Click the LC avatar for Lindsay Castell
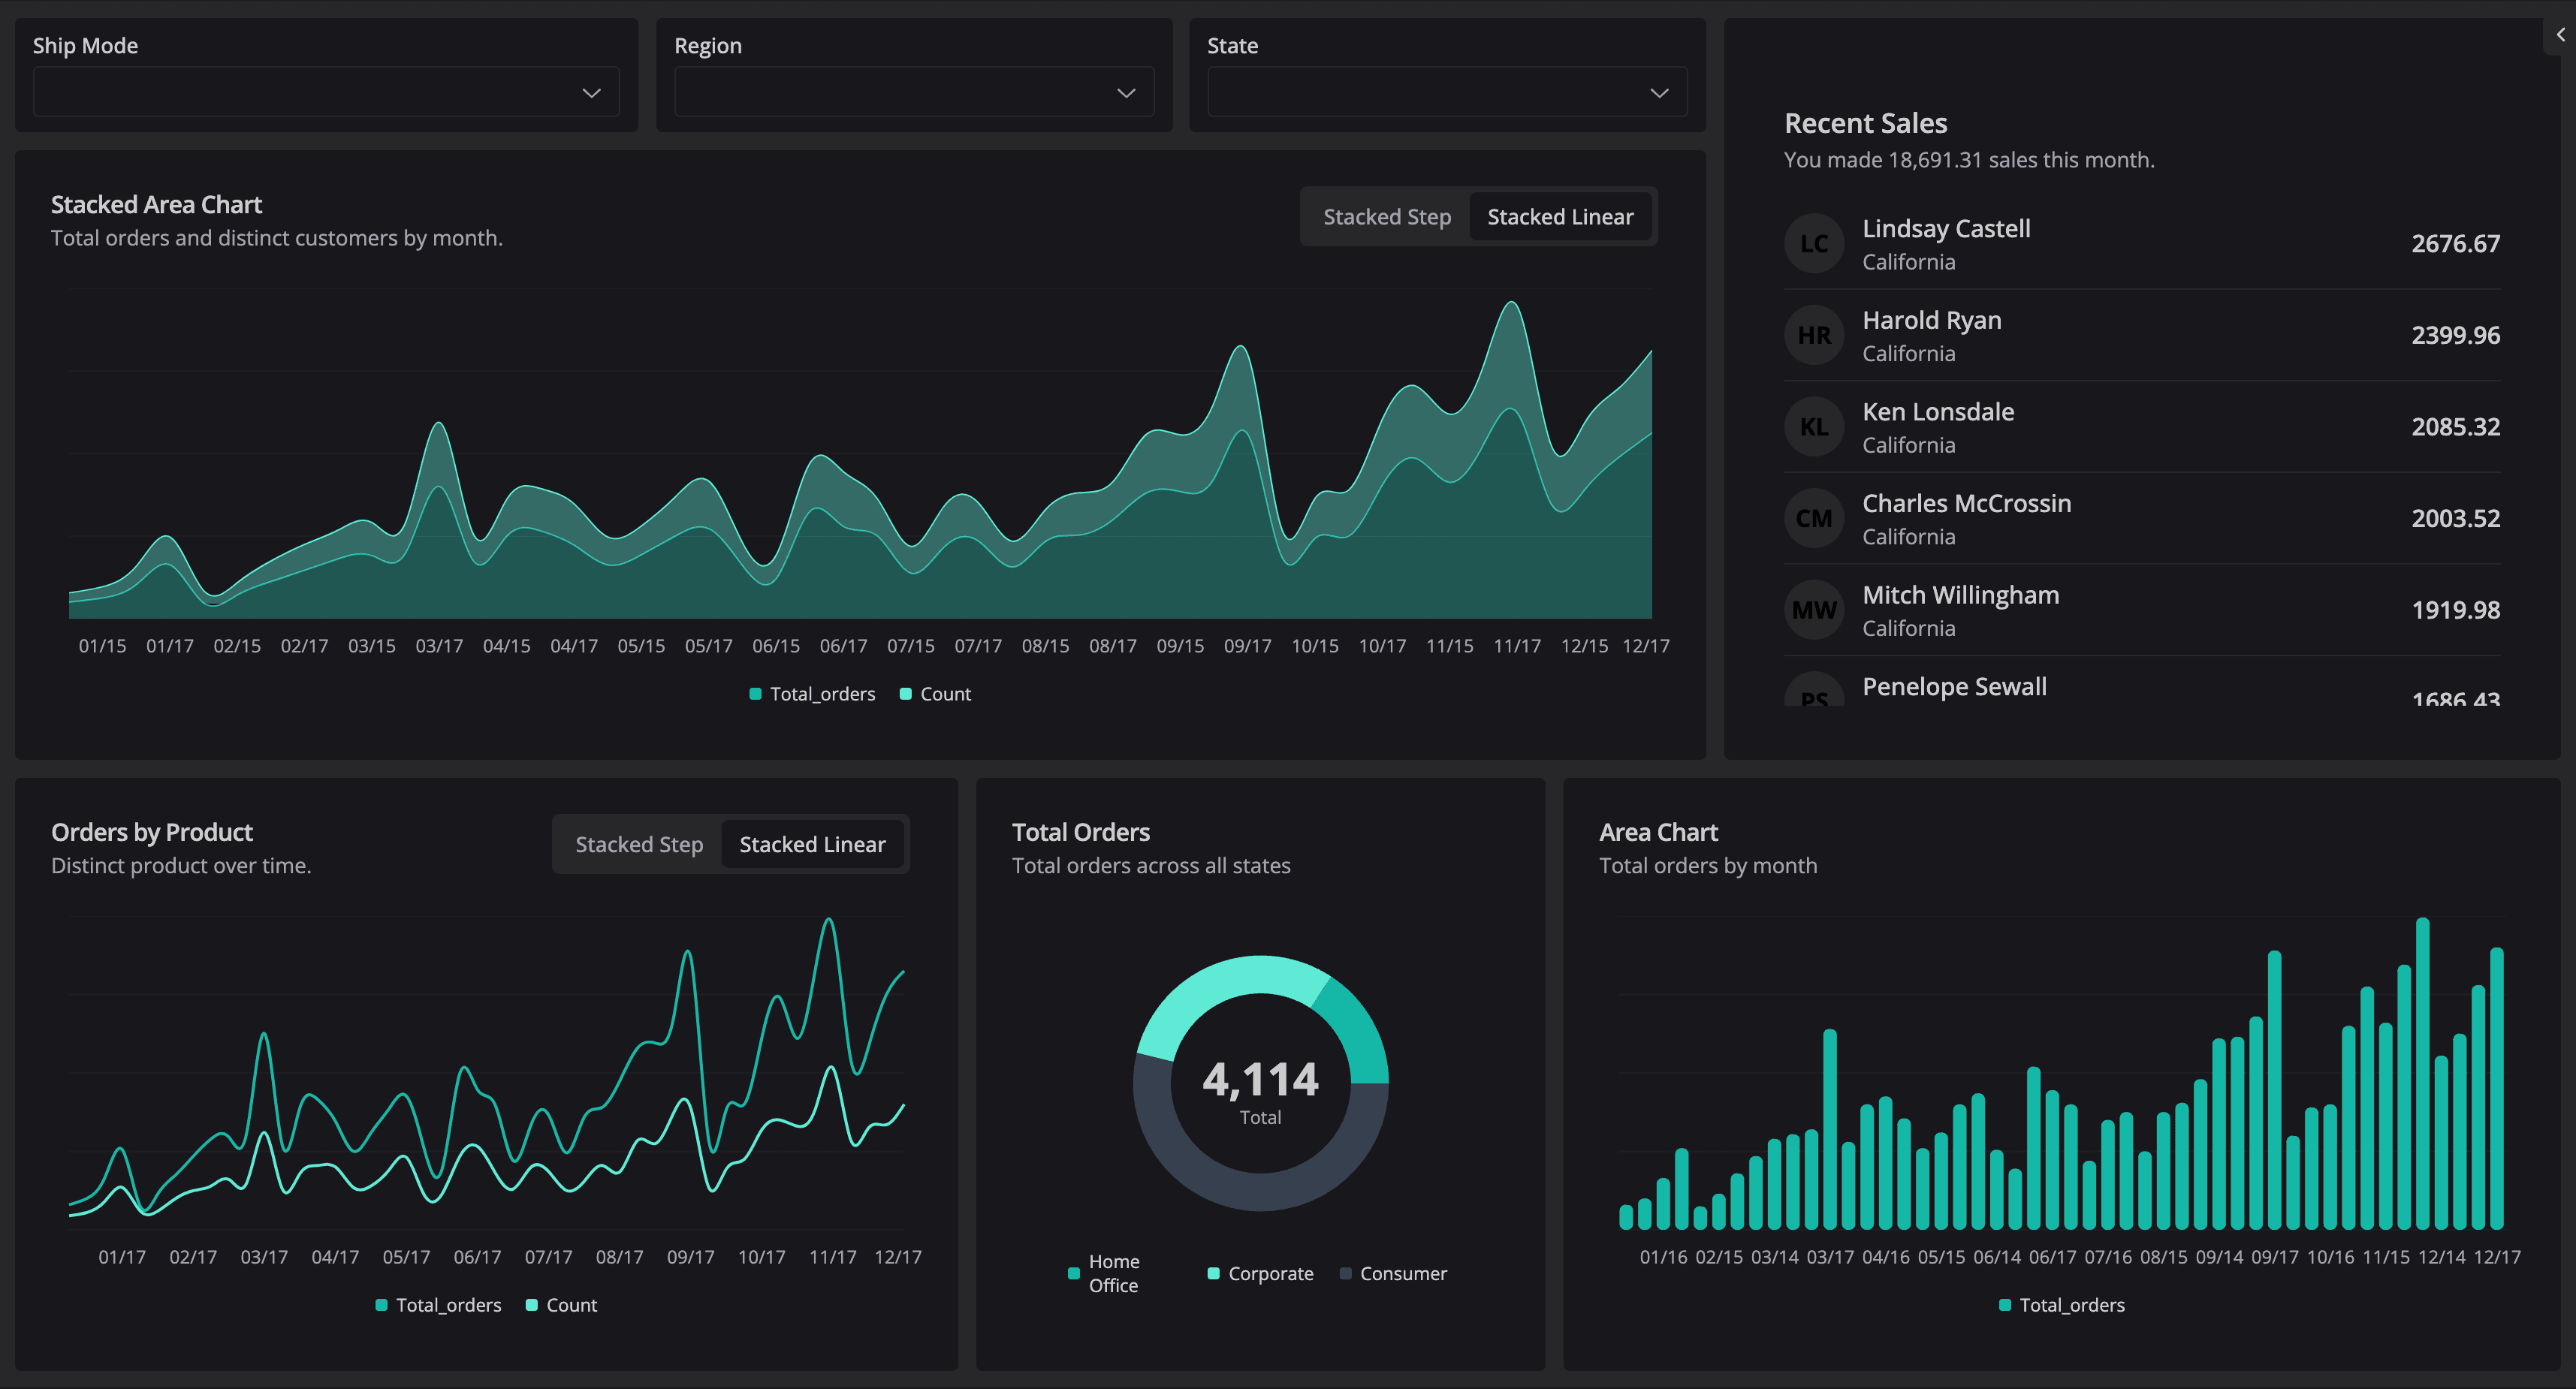The image size is (2576, 1389). click(x=1814, y=244)
